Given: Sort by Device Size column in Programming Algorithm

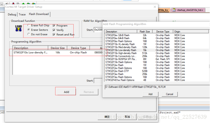Looking at the screenshot, I should coord(58,48).
